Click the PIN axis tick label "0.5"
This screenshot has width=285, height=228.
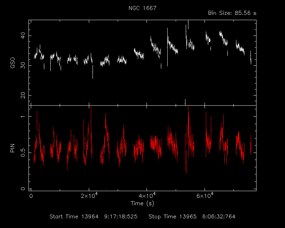[x=23, y=153]
